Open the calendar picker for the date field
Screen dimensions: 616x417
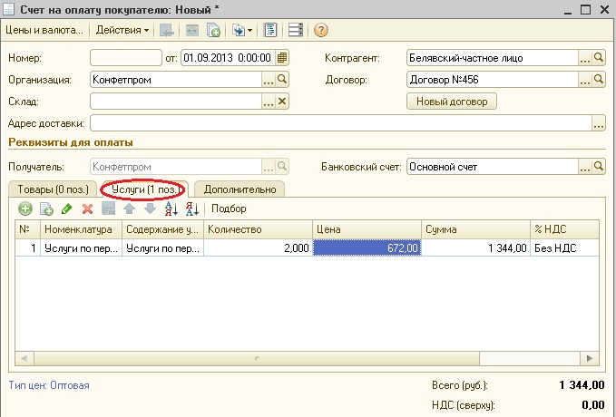(281, 58)
